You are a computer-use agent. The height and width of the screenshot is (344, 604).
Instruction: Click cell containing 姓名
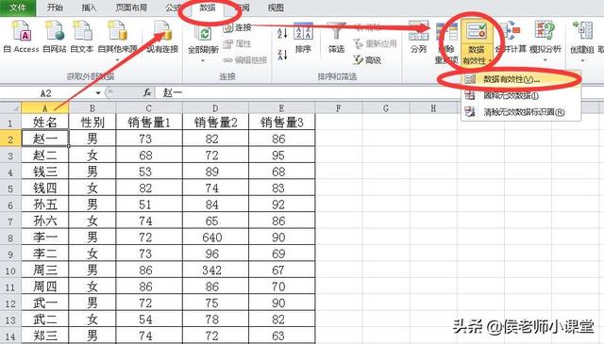[45, 123]
